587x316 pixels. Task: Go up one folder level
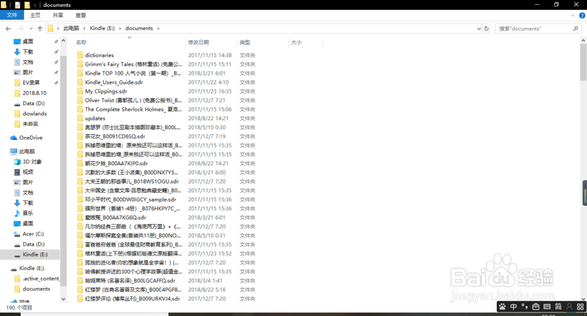40,28
